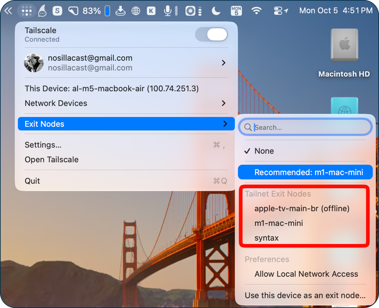
Task: Open the wizard hat chat menu bar icon
Action: [x=42, y=11]
